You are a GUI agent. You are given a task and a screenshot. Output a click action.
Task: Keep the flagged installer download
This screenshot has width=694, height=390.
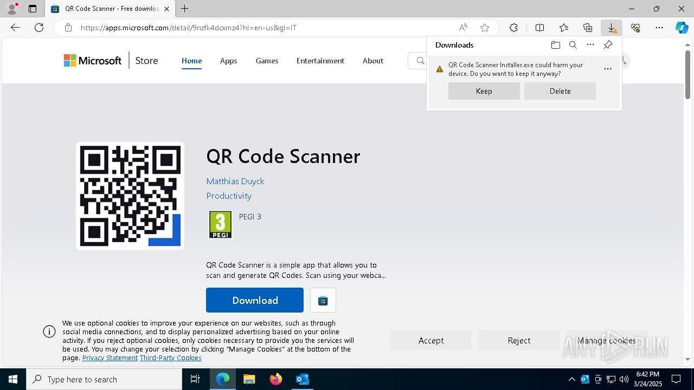pos(484,91)
